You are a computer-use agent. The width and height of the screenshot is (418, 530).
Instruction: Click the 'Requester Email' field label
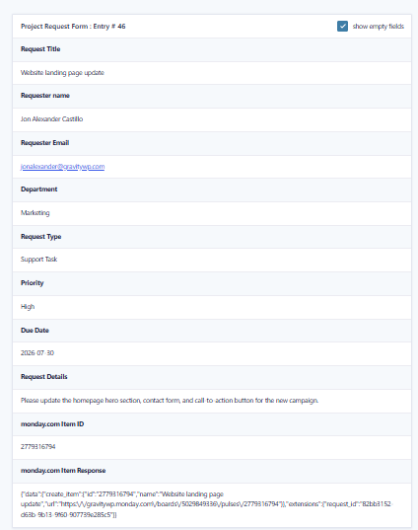click(x=45, y=143)
